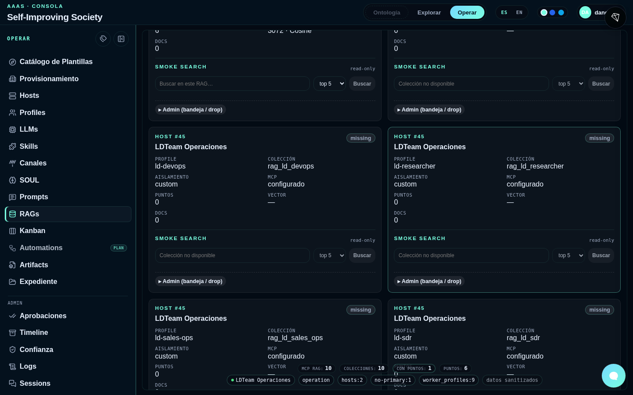Expand Admin (bandeja / drop) under ld-devops
Image resolution: width=633 pixels, height=395 pixels.
(x=190, y=281)
